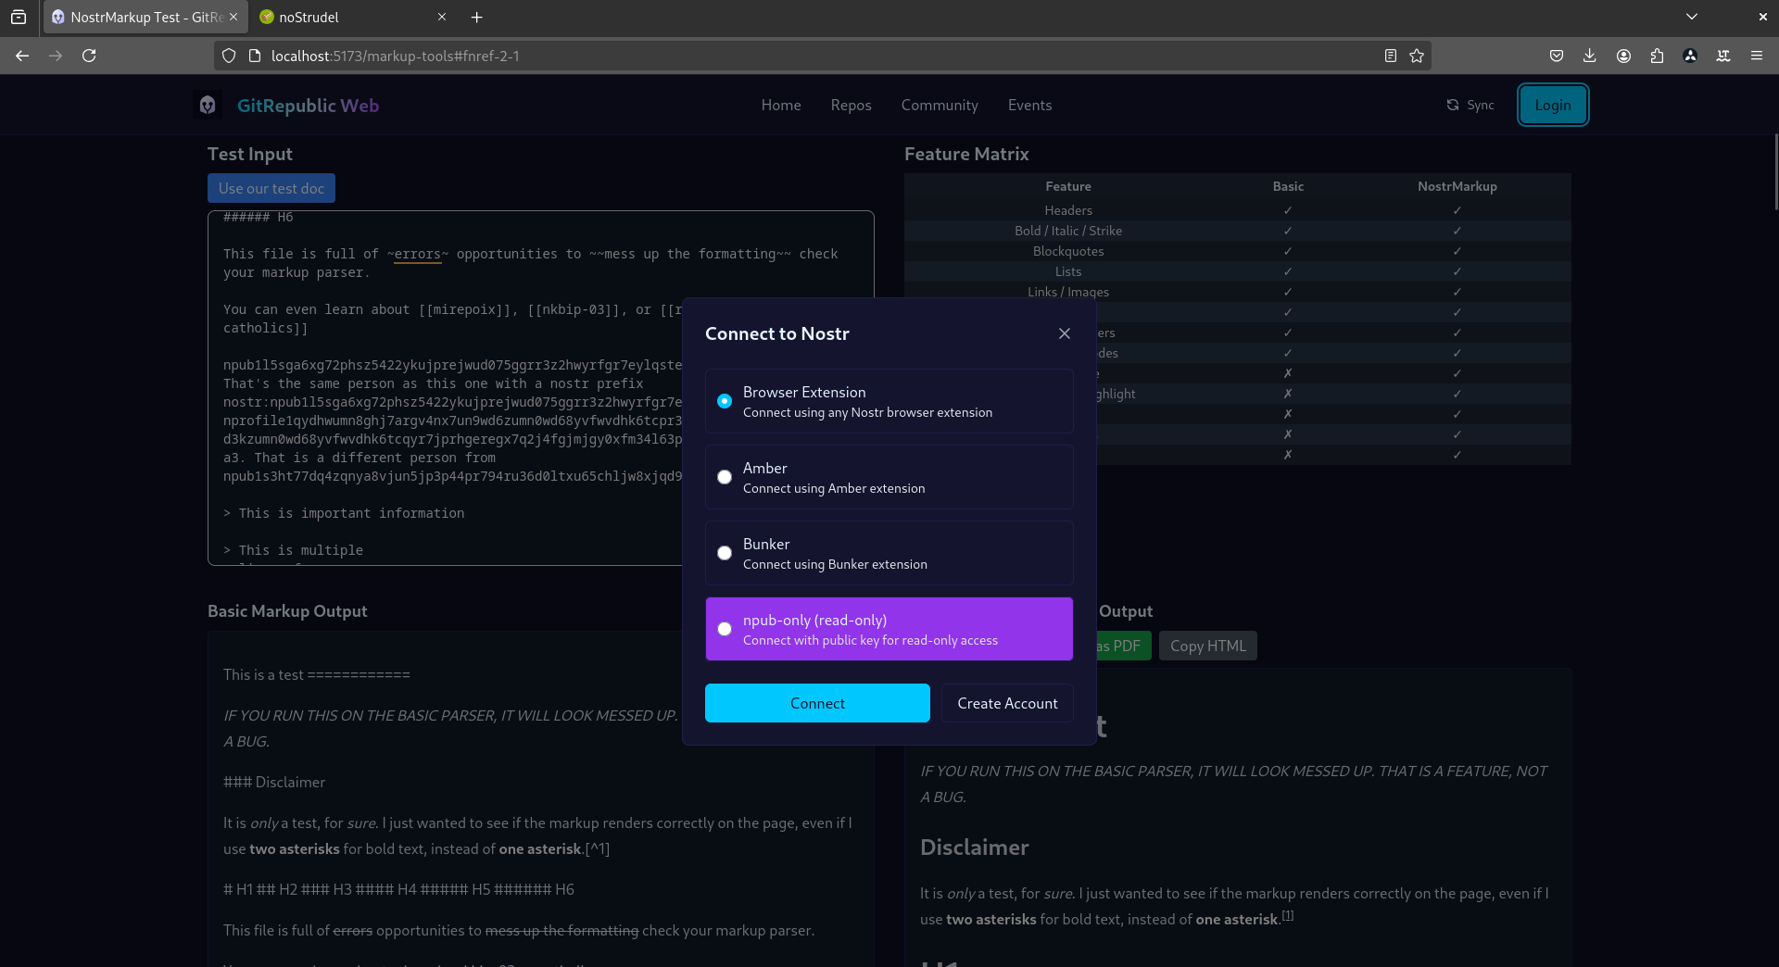Open the Firefox account icon
Screen dimensions: 1779x967
[1623, 56]
